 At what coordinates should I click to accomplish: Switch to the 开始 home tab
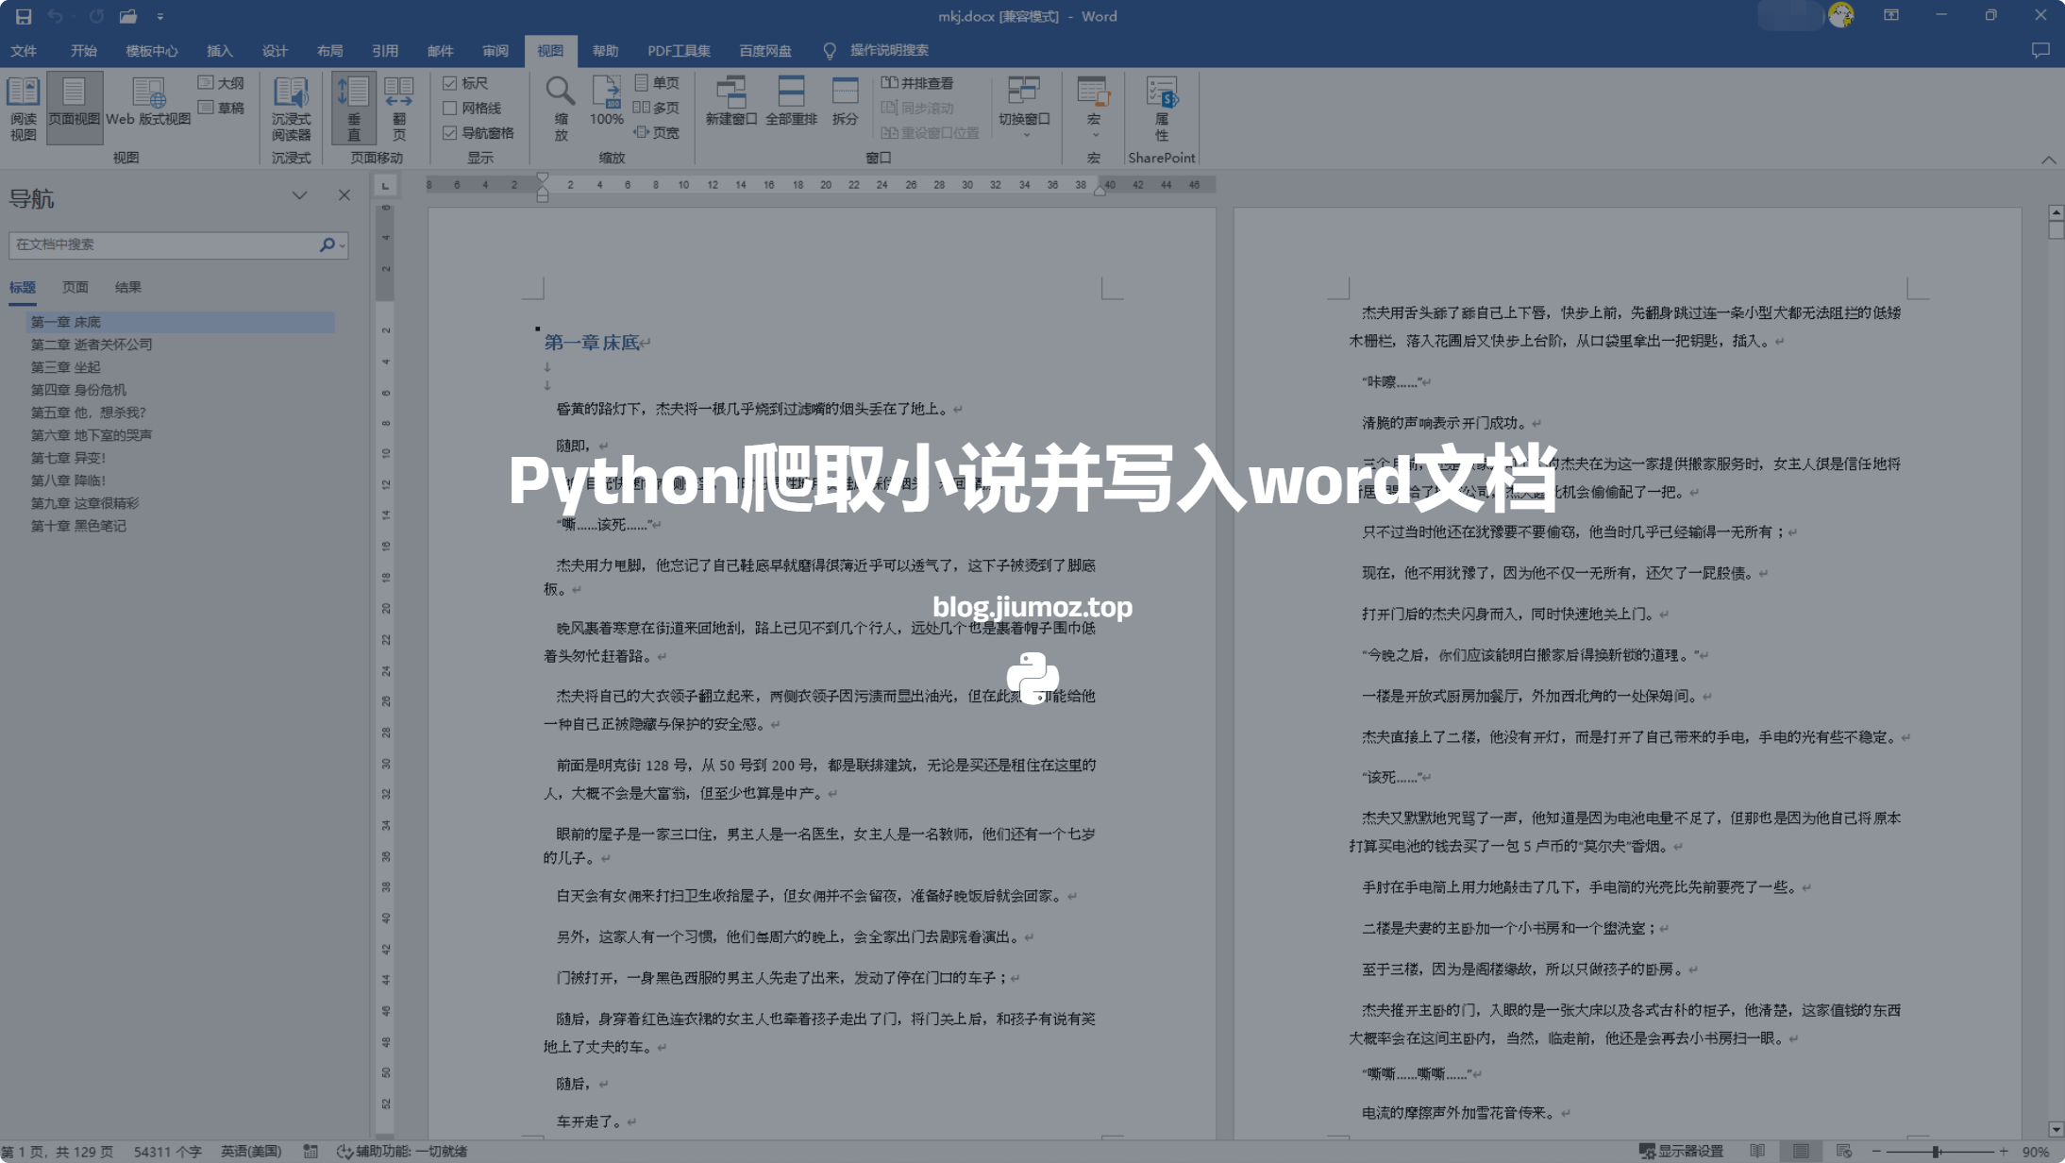tap(84, 51)
